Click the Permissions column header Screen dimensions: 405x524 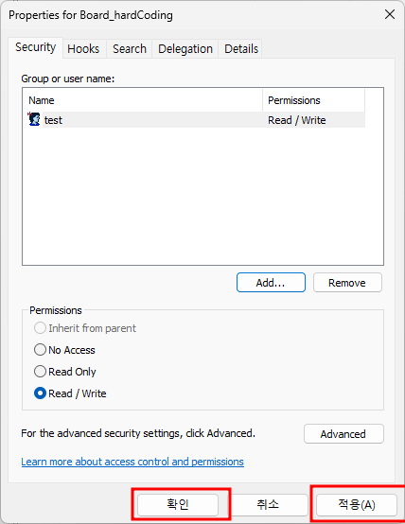314,100
